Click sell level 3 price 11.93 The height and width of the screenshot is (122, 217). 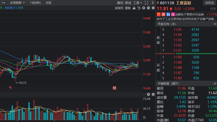[x=177, y=40]
